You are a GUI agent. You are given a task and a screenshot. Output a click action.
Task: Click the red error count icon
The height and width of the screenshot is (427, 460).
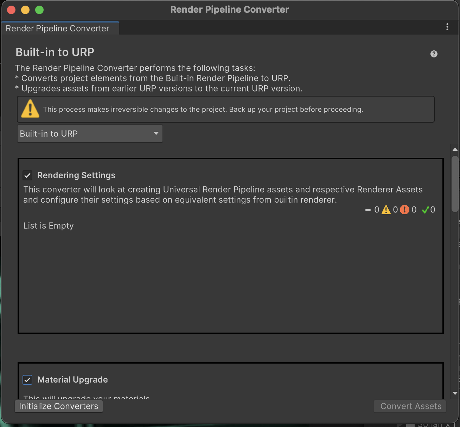point(405,210)
